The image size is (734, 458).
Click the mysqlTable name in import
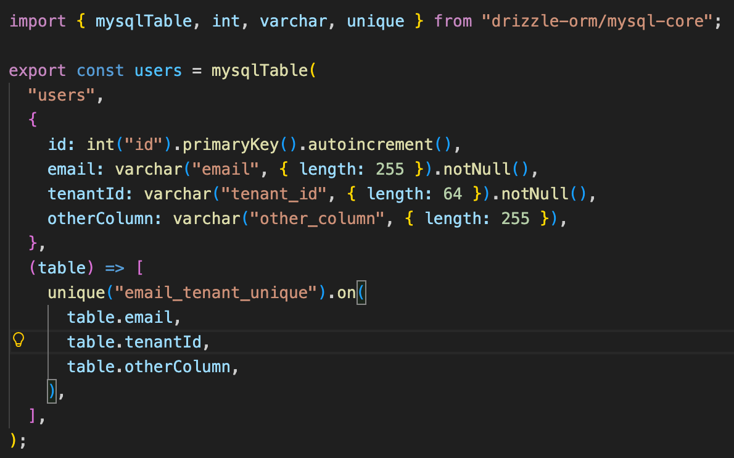[144, 21]
